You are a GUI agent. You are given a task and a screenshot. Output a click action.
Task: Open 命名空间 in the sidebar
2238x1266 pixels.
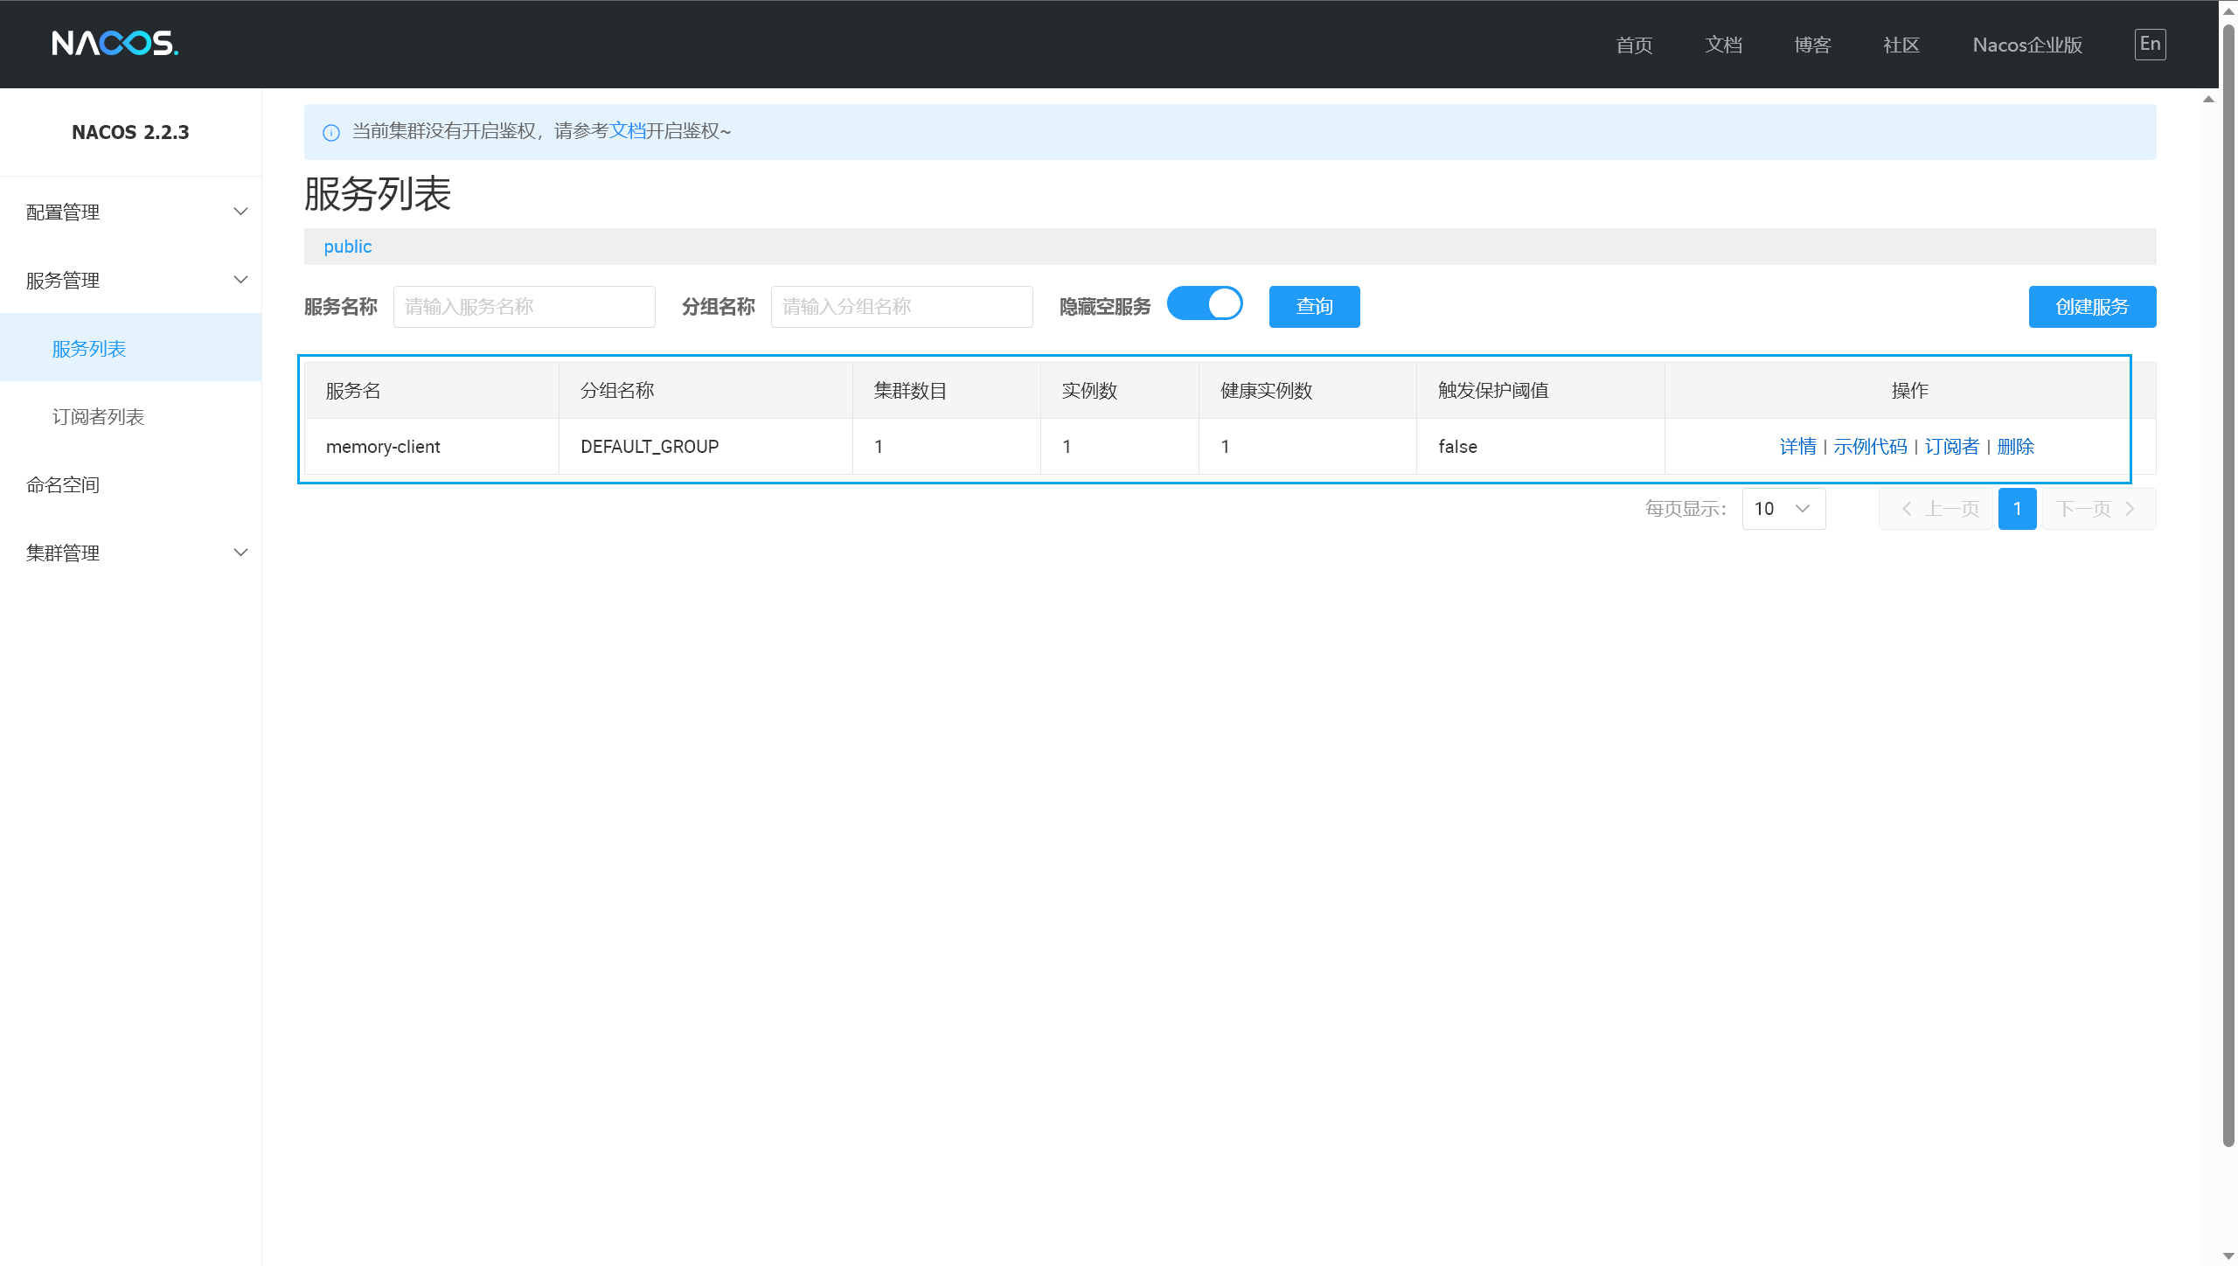[x=131, y=484]
